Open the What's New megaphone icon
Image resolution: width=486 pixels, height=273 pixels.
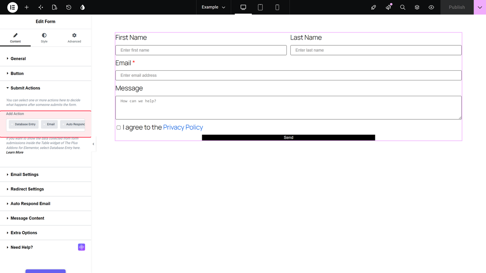point(388,7)
